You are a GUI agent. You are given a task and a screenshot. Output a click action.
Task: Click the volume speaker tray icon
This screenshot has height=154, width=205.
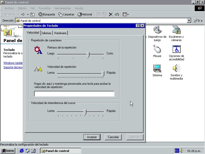182,151
